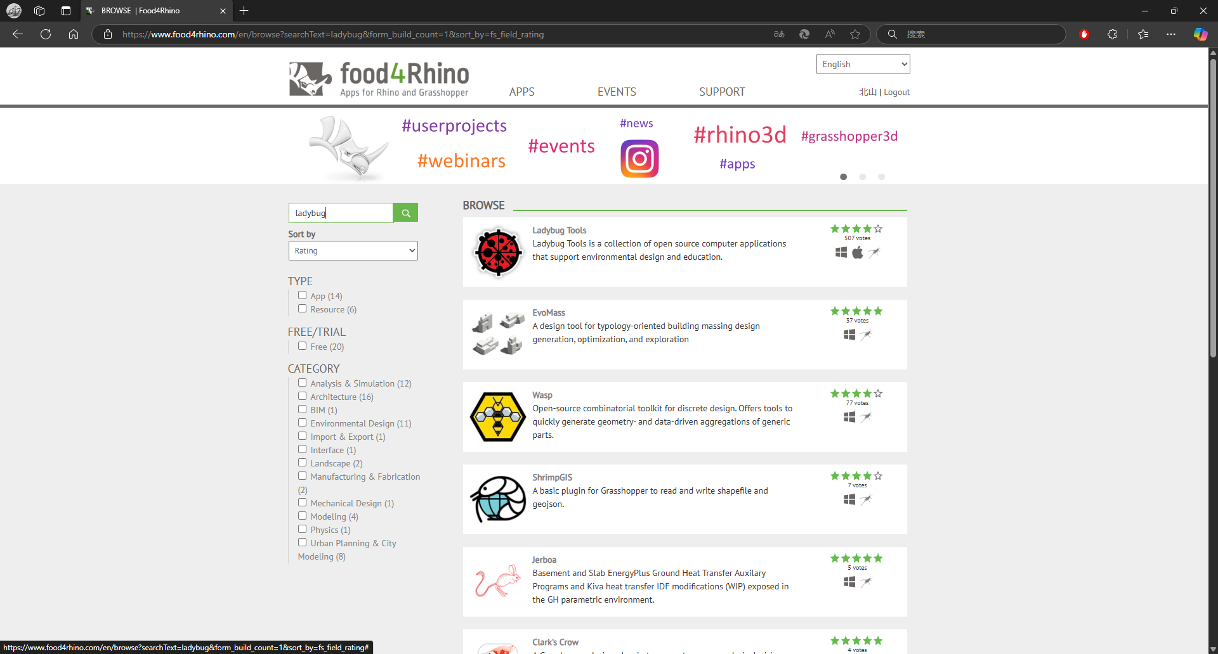Image resolution: width=1218 pixels, height=654 pixels.
Task: Open the Instagram icon in banner
Action: pos(639,158)
